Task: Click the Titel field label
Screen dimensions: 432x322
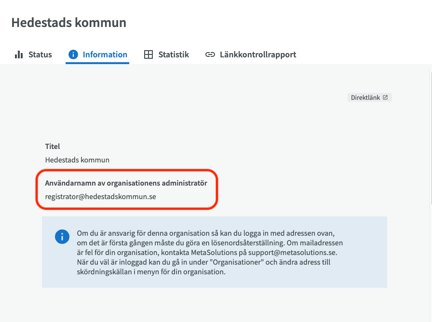Action: 53,146
